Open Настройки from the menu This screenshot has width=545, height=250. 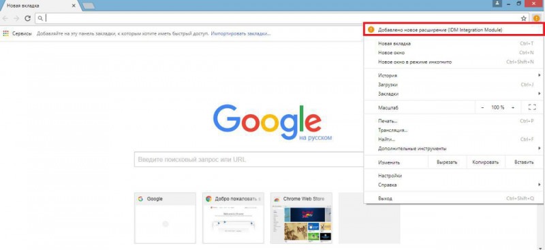[454, 176]
